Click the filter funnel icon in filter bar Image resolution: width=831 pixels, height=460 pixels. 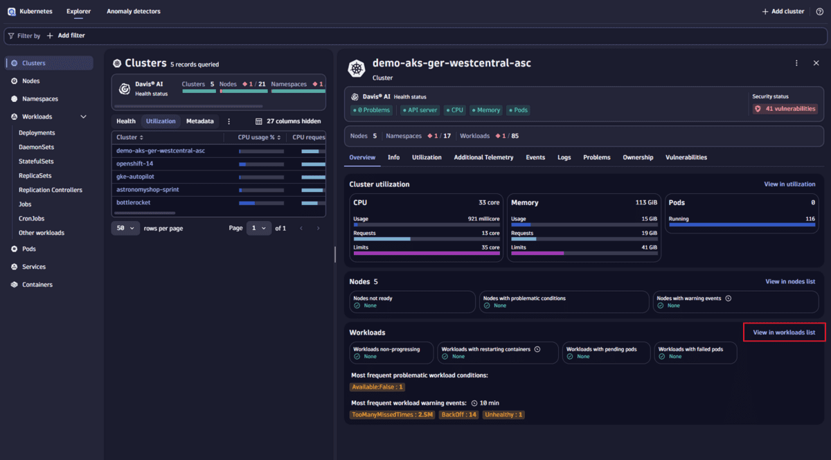pos(12,35)
